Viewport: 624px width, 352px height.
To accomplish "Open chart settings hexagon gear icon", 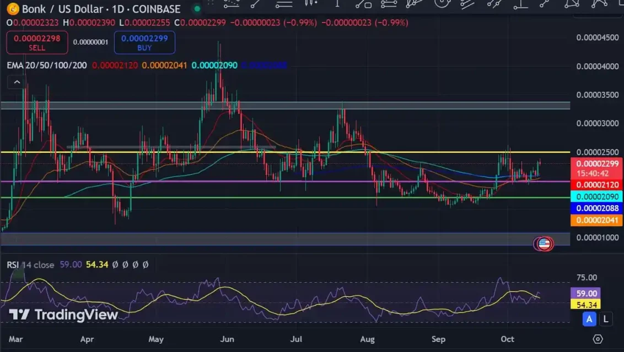I will (x=598, y=339).
